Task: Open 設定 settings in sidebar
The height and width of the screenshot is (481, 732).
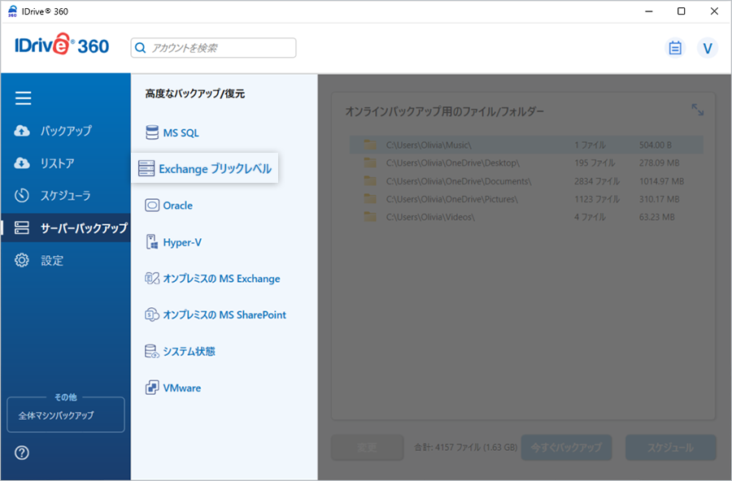Action: coord(51,261)
